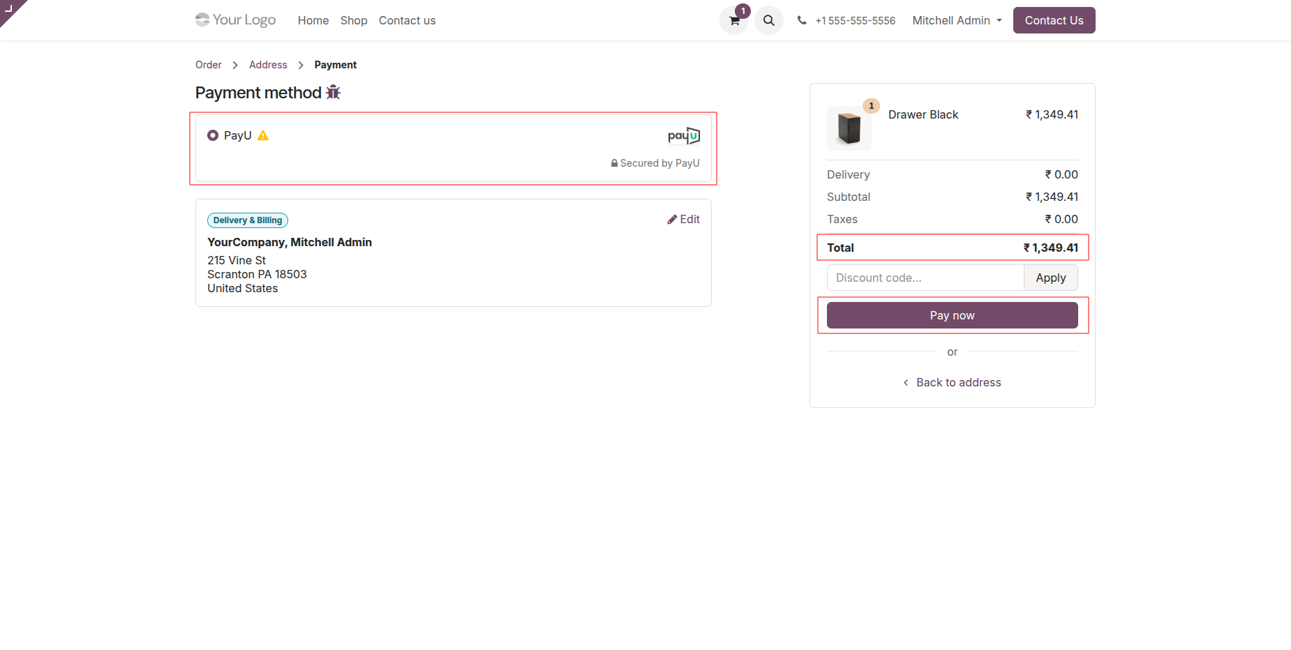Click the PayU warning triangle icon
This screenshot has width=1291, height=650.
tap(263, 135)
